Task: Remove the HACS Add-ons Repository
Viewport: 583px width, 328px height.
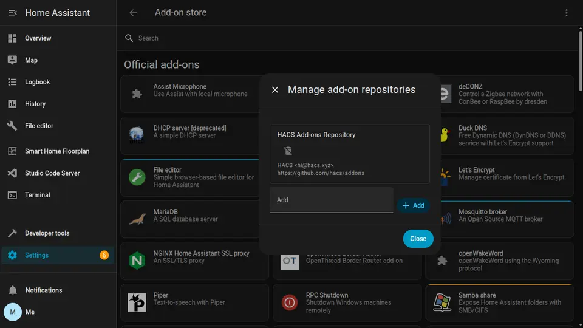Action: pos(288,151)
